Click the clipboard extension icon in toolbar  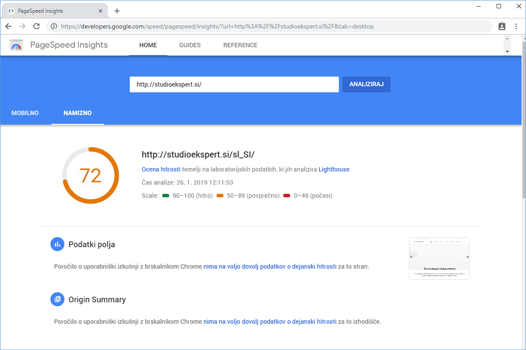(x=502, y=26)
